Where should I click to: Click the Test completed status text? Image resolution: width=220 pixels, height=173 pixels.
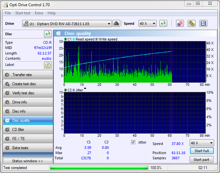tap(15, 168)
